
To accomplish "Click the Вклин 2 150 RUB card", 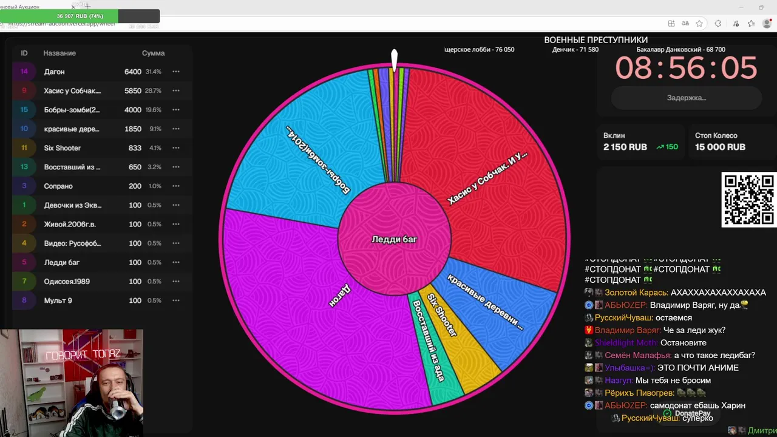I will pyautogui.click(x=641, y=141).
